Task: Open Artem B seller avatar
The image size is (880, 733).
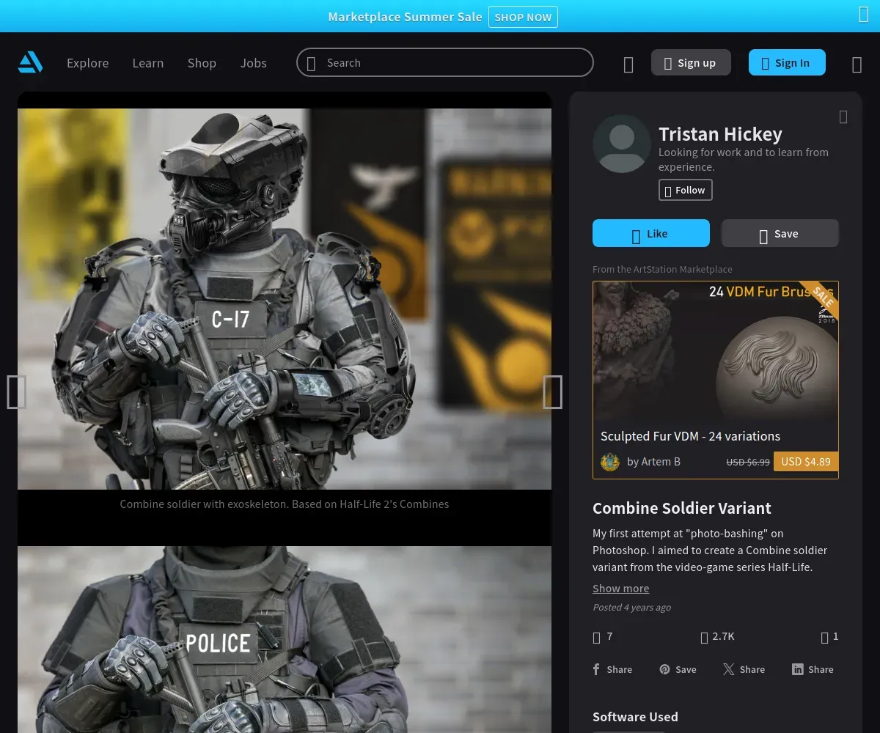Action: [x=610, y=462]
